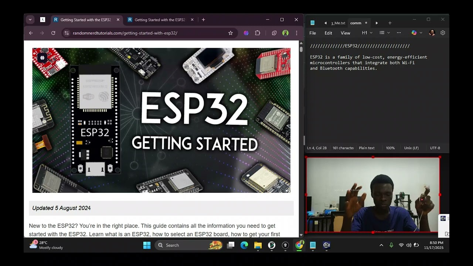Click the Chrome address bar URL

(x=125, y=33)
